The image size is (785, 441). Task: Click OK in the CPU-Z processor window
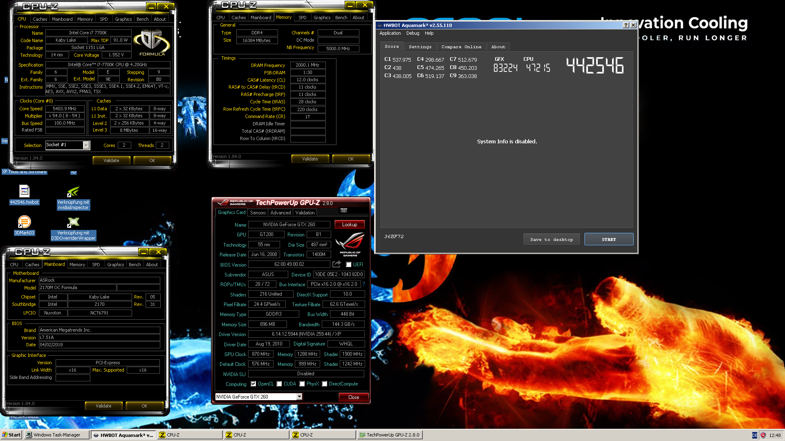(x=152, y=160)
